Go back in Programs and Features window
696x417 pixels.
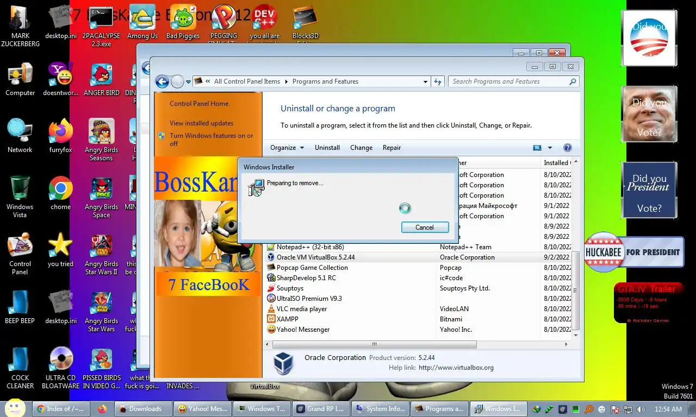[162, 82]
